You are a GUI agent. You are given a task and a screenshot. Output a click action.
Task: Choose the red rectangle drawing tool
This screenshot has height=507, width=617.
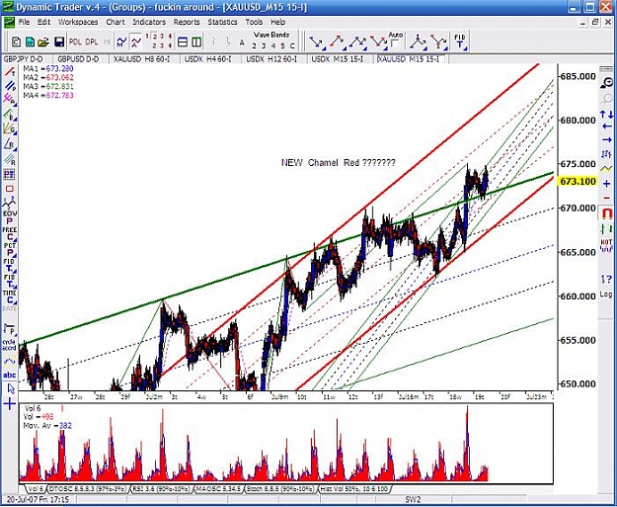(9, 189)
